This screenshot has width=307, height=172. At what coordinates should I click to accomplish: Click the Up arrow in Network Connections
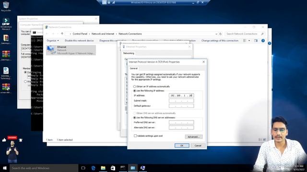62,34
